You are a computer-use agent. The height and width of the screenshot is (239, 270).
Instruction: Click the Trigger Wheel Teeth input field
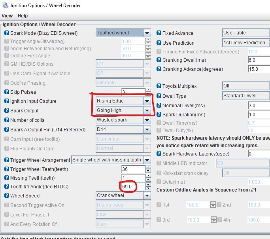point(133,169)
